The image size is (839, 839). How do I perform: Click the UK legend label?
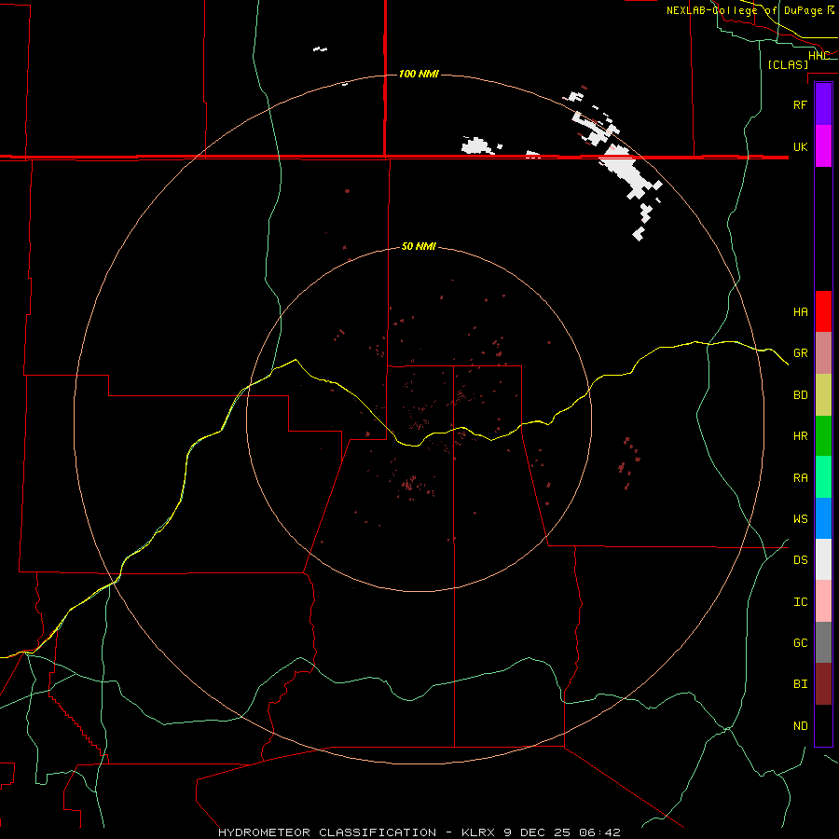click(x=801, y=146)
